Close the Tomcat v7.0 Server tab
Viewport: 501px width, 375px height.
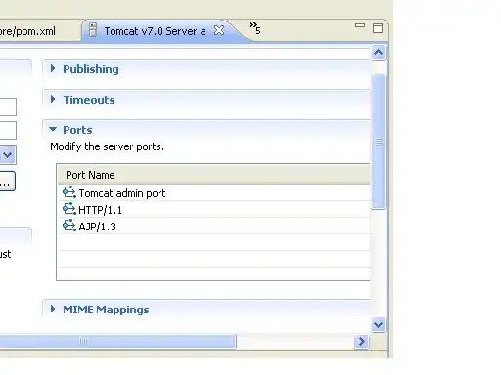click(219, 30)
